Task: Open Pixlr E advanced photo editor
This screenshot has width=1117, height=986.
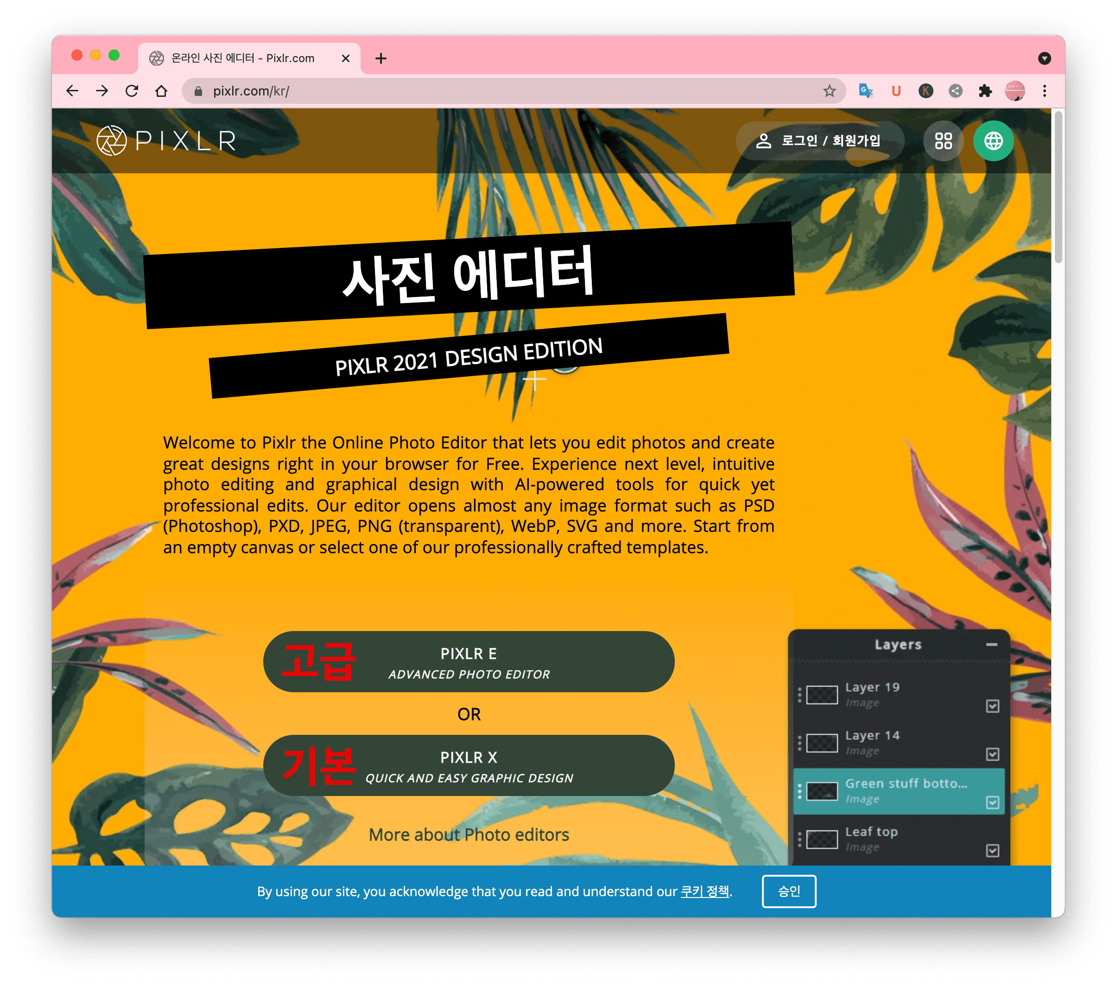Action: 468,662
